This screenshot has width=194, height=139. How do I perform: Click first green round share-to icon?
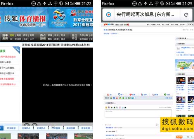point(111,98)
